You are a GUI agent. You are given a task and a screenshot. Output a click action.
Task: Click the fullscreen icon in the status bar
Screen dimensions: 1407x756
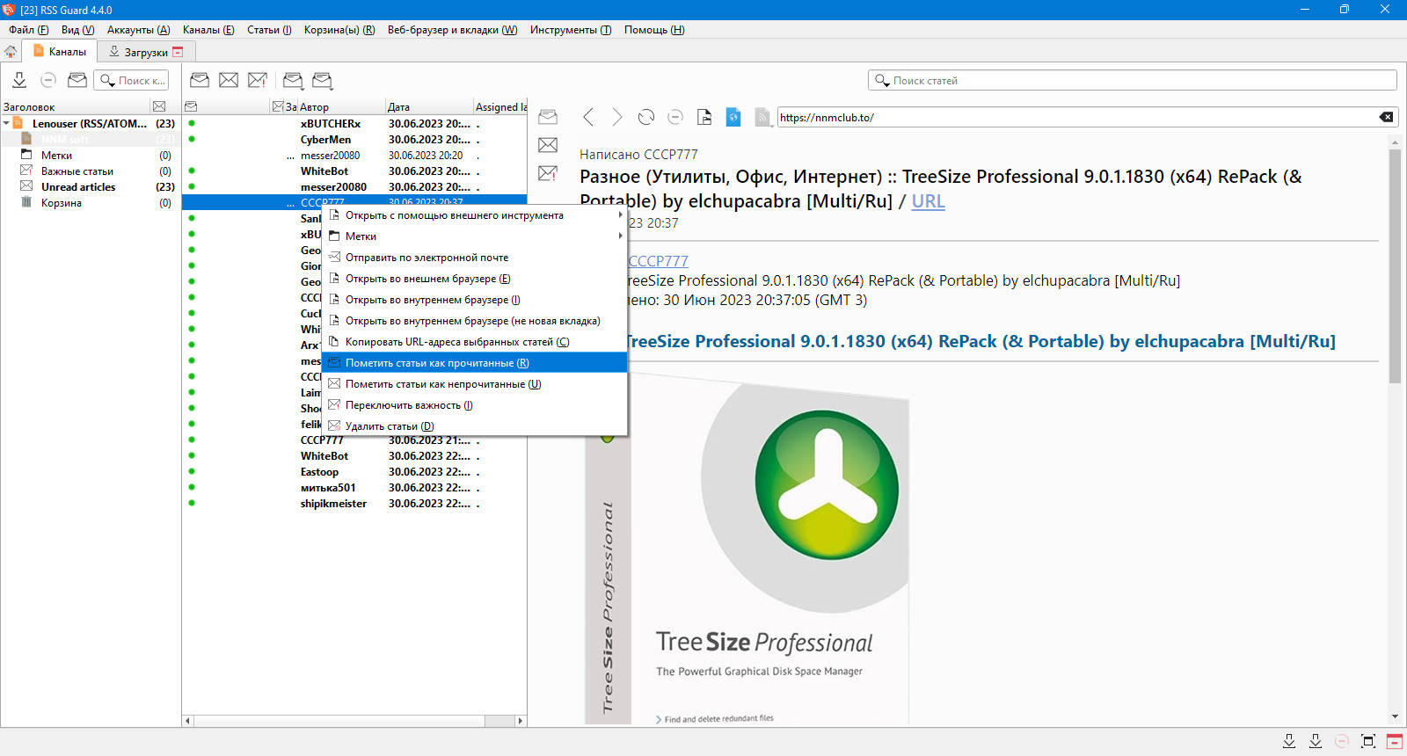tap(1367, 741)
